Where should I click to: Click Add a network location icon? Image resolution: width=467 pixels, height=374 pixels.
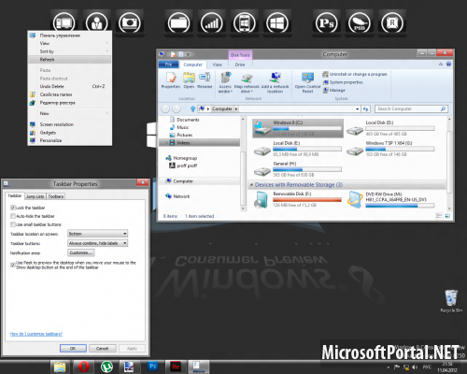[275, 83]
